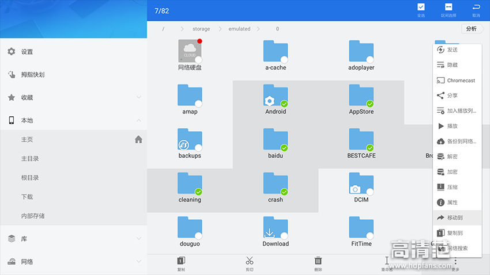Uncheck the crash folder checkmark

click(x=284, y=192)
